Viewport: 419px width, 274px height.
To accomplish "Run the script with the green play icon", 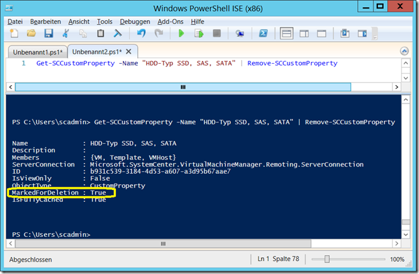I will [x=181, y=33].
